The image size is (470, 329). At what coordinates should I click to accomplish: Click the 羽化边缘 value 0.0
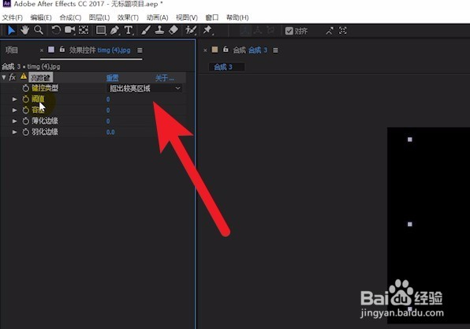pos(110,133)
